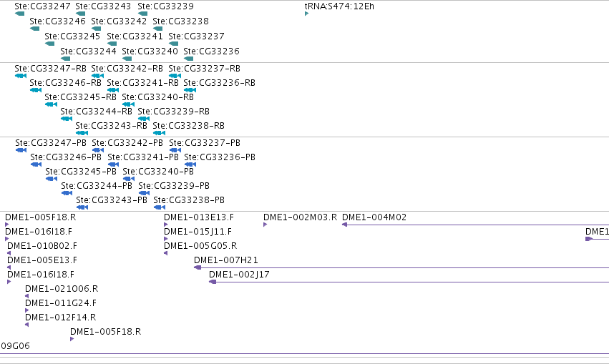
Task: Click transcript Ste:CG33242-RB
Action: tap(127, 69)
